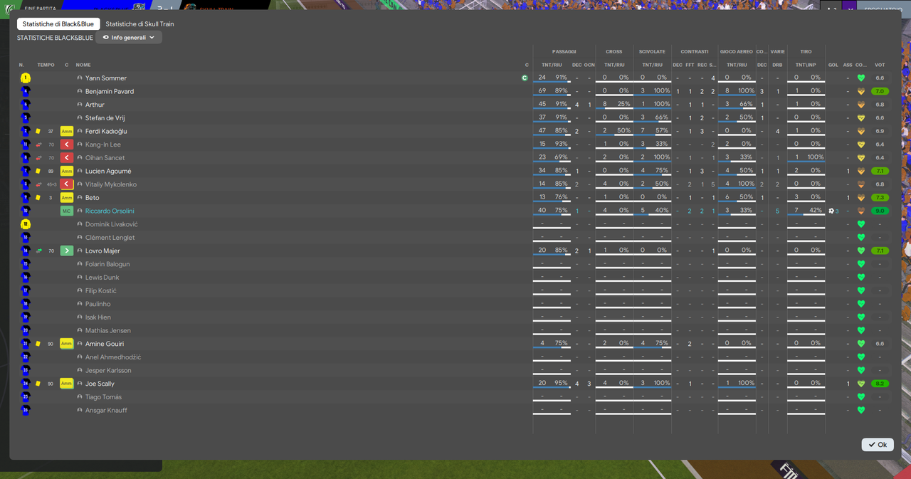The width and height of the screenshot is (911, 479).
Task: Click the yellow card icon in Lucien Agoumé's row
Action: coord(38,171)
